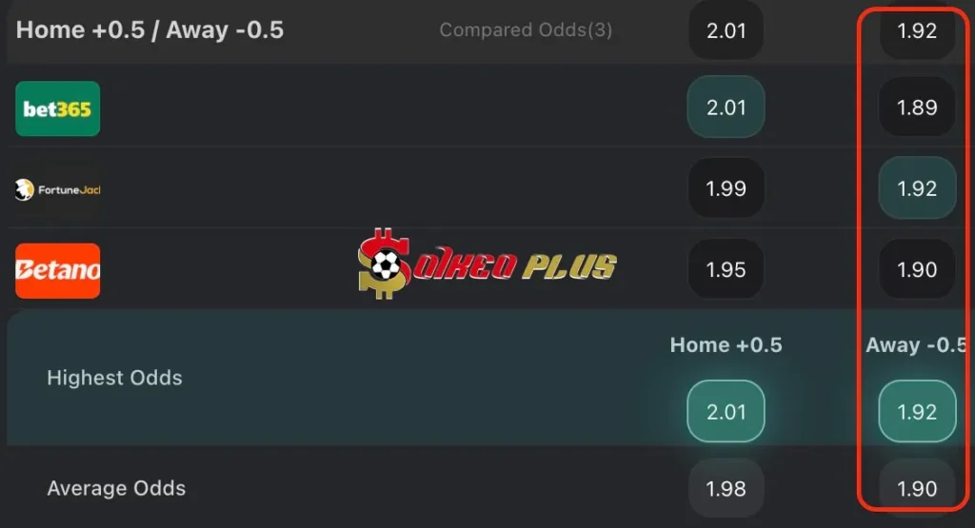Select bet365 Home +0.5 odds 2.01
This screenshot has height=528, width=975.
click(726, 108)
